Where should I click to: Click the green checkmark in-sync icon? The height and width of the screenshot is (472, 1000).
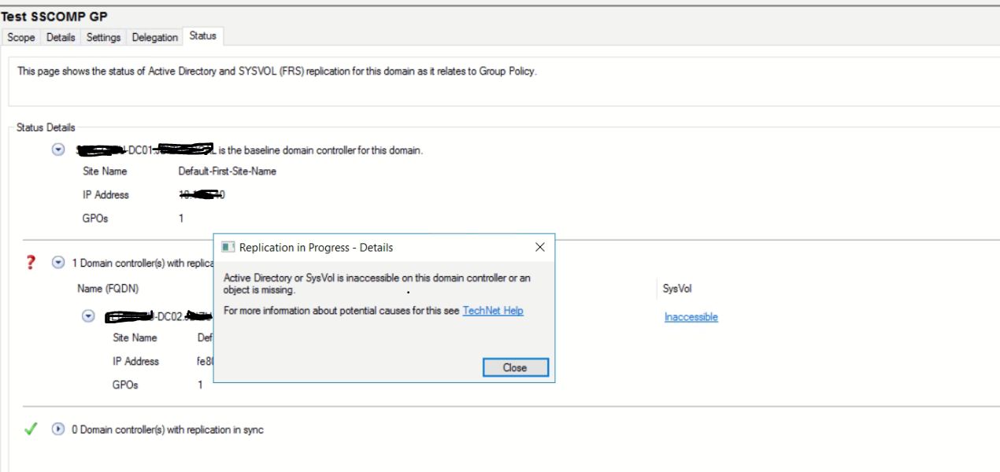[31, 430]
